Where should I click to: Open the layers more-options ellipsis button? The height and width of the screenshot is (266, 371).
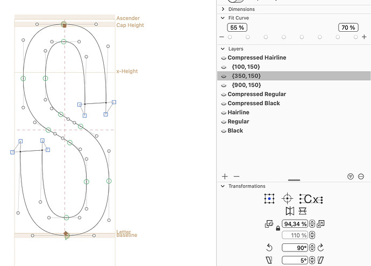361,176
